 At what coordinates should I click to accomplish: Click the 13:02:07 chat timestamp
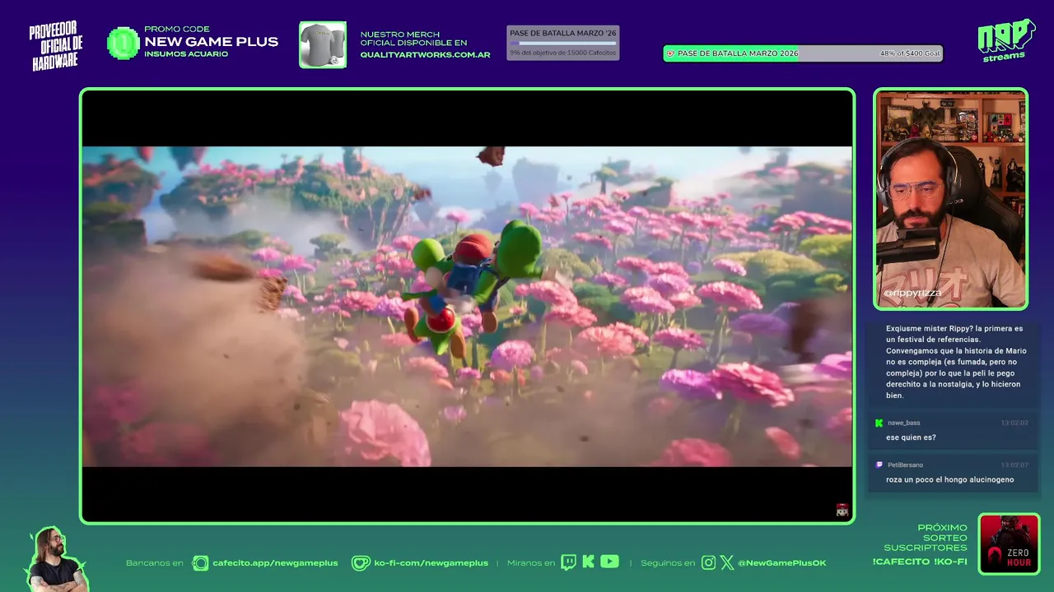pyautogui.click(x=1014, y=465)
